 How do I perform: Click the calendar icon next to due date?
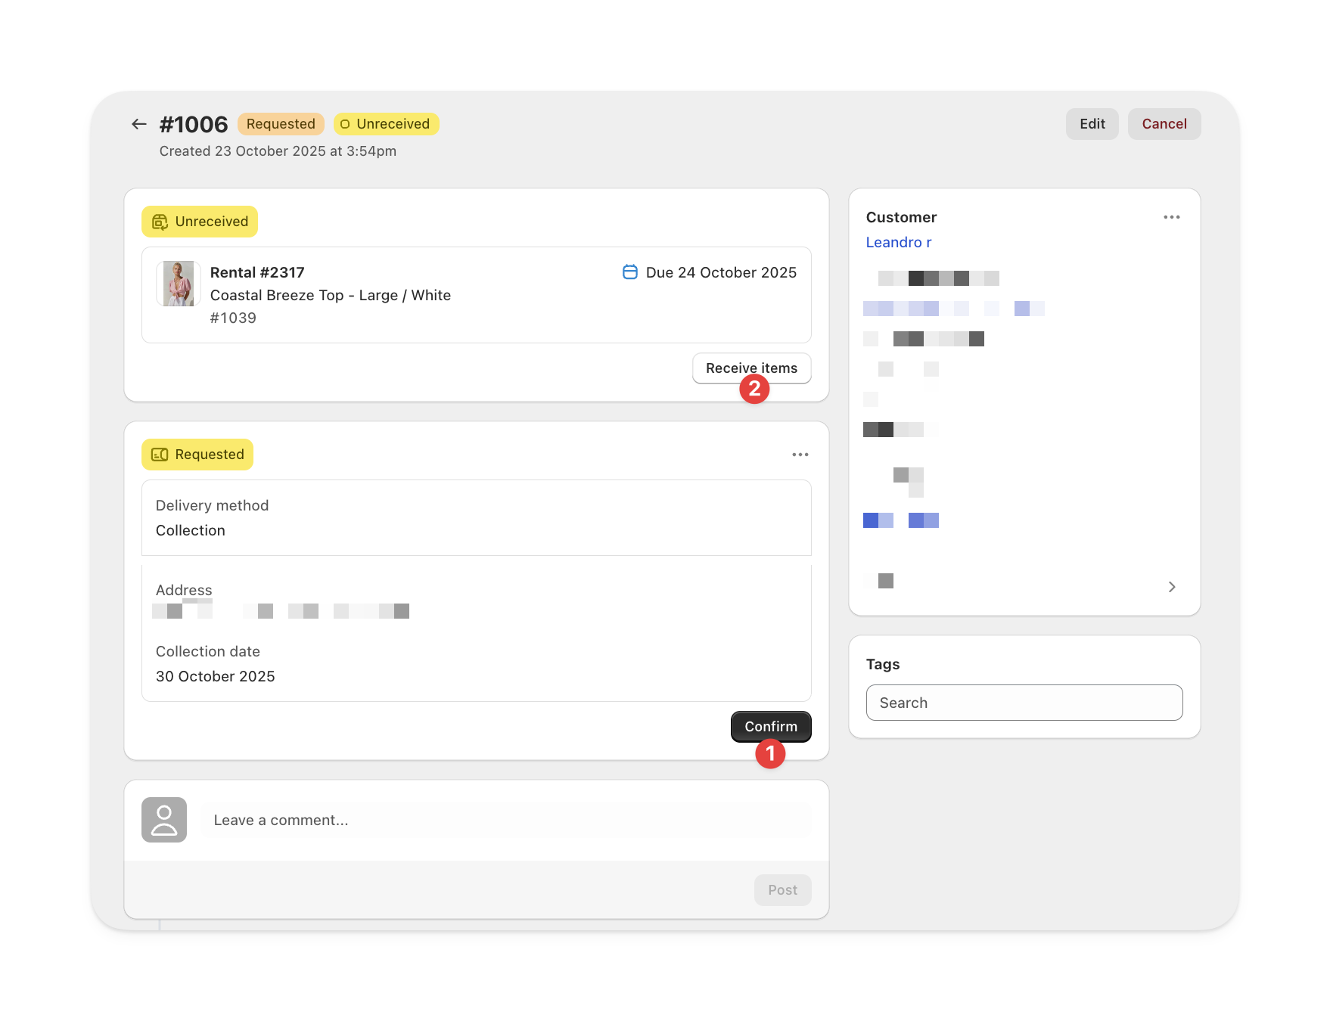coord(629,272)
